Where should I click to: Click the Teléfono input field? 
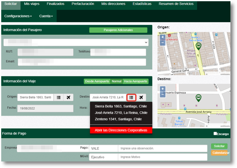tap(118, 52)
